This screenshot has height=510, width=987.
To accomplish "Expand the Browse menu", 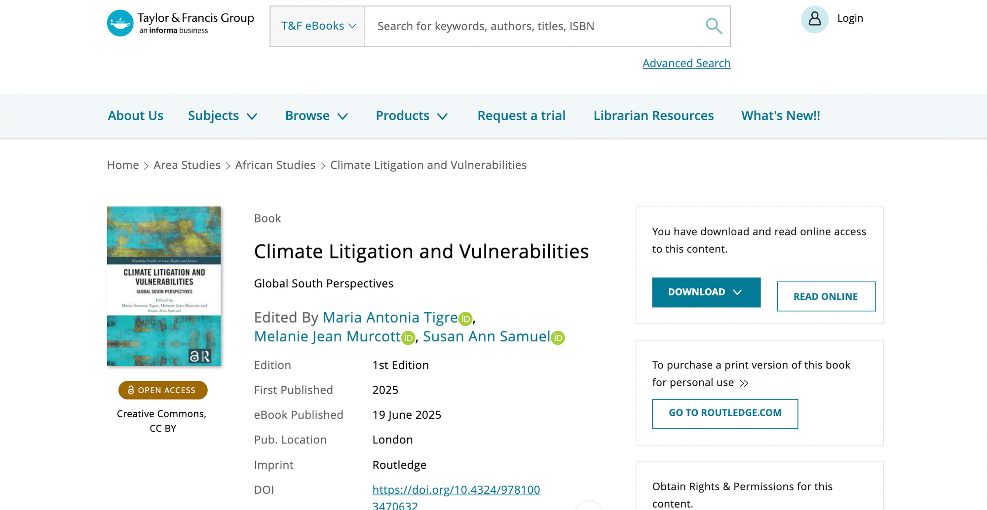I will click(x=317, y=116).
